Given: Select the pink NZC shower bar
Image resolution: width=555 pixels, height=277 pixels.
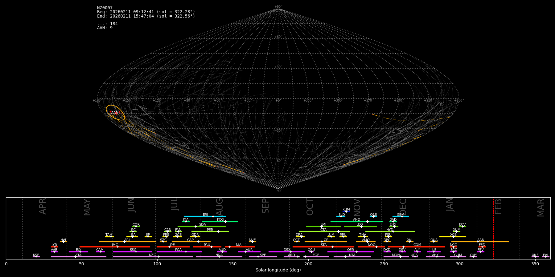Looking at the screenshot, I should click(x=153, y=257).
